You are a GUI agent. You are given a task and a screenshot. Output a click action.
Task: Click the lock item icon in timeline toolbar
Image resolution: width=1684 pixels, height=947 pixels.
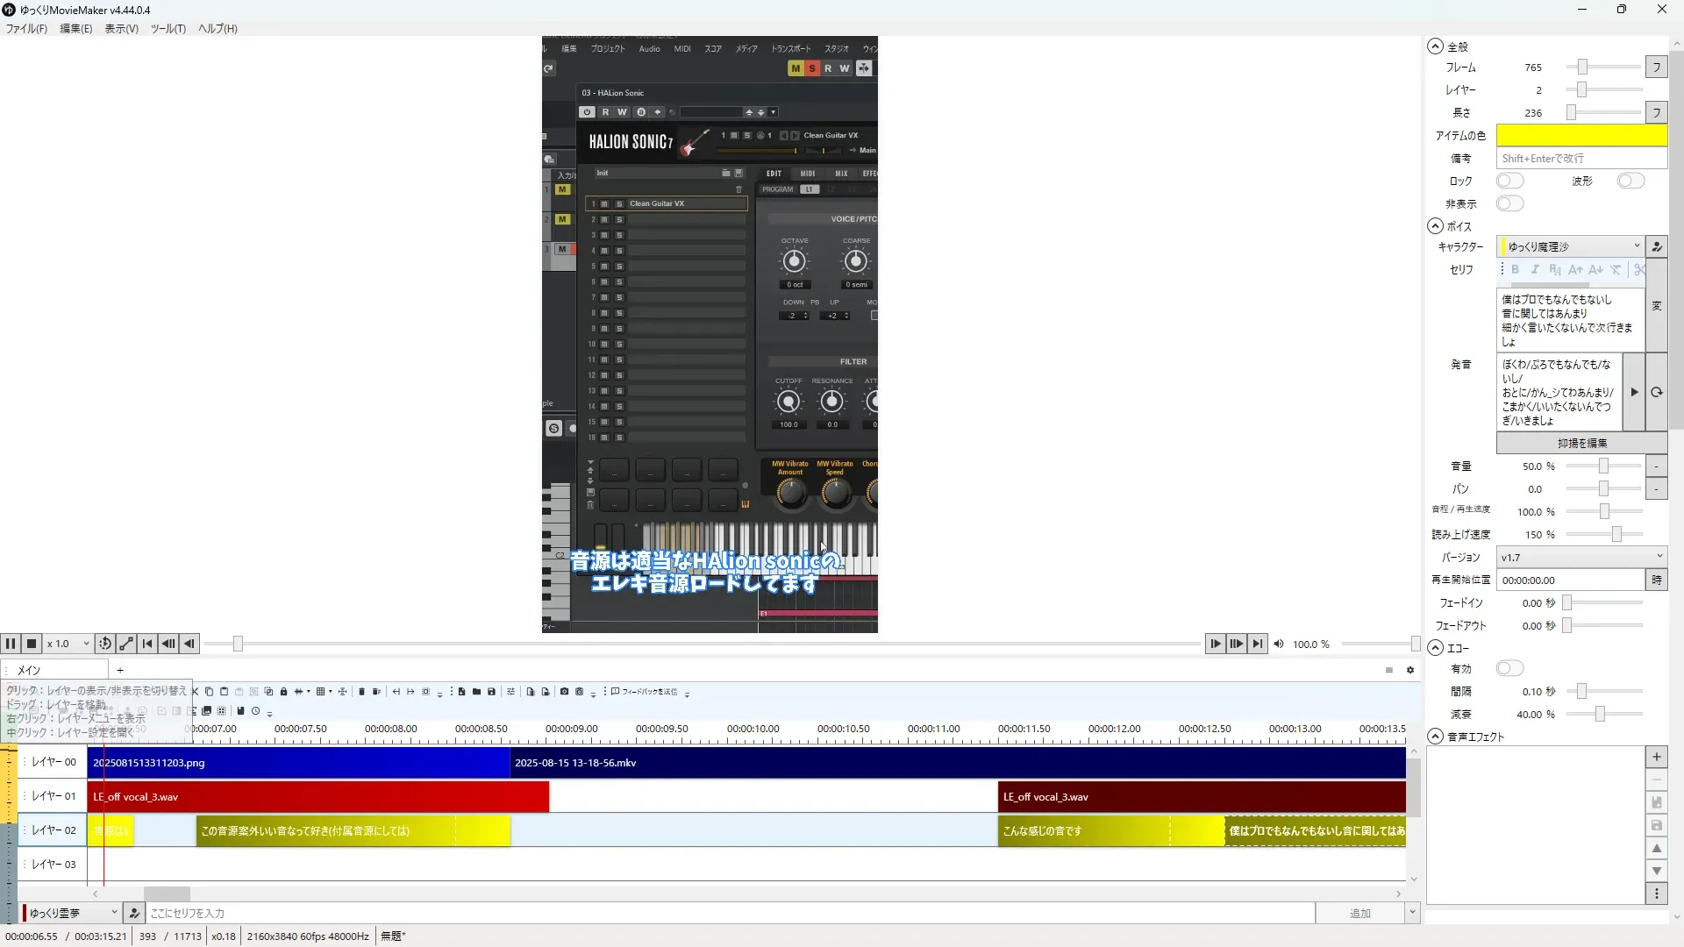click(x=283, y=692)
